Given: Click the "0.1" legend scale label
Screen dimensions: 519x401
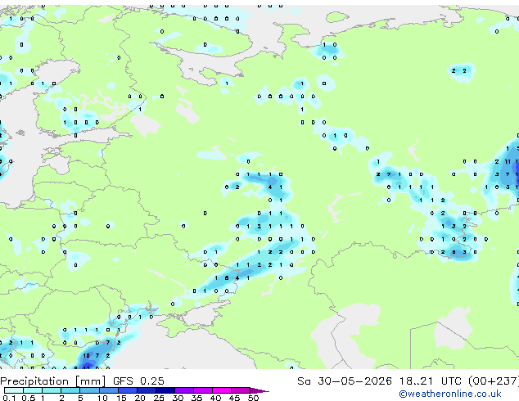Looking at the screenshot, I should click(x=9, y=398).
